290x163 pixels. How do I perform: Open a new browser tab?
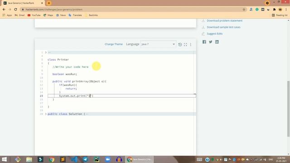point(49,3)
